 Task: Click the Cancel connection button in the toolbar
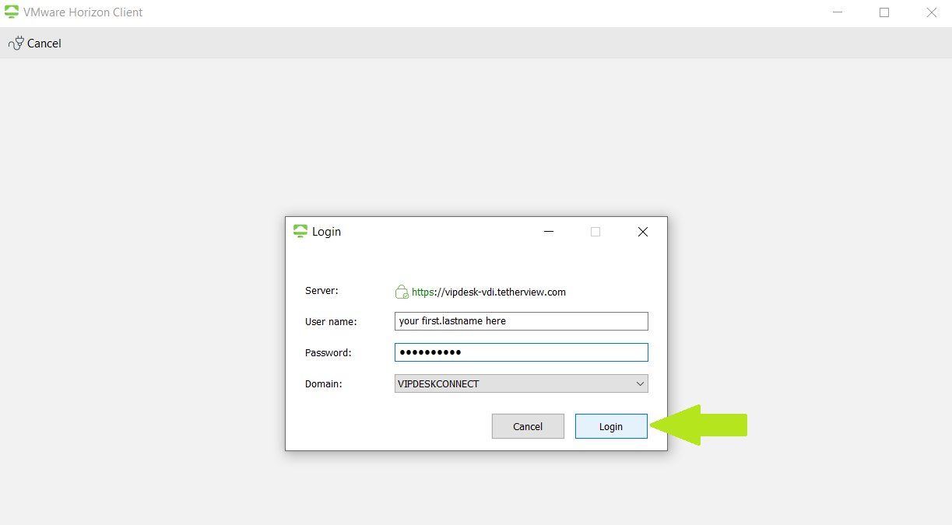(35, 44)
